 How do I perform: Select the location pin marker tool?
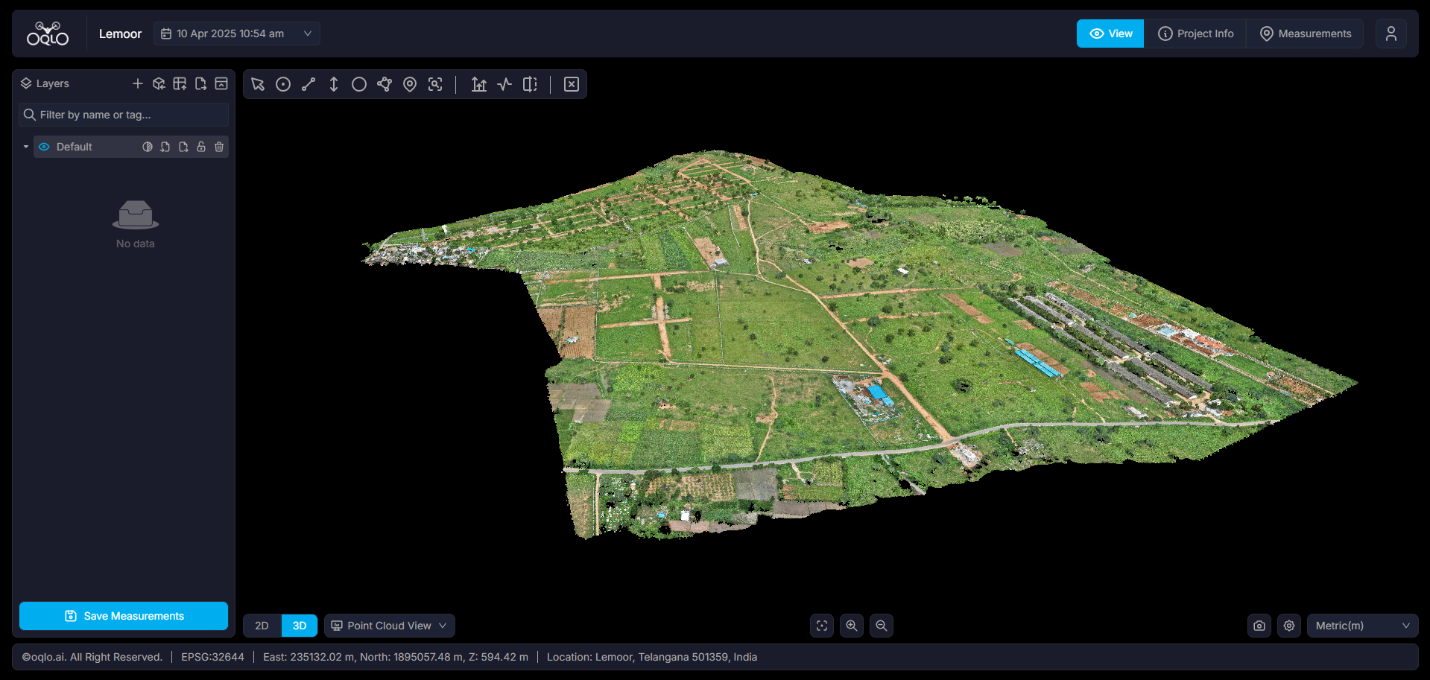point(410,84)
